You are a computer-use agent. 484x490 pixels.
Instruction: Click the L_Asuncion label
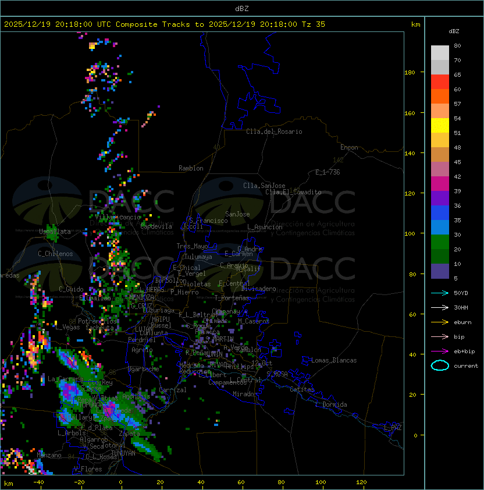(265, 227)
